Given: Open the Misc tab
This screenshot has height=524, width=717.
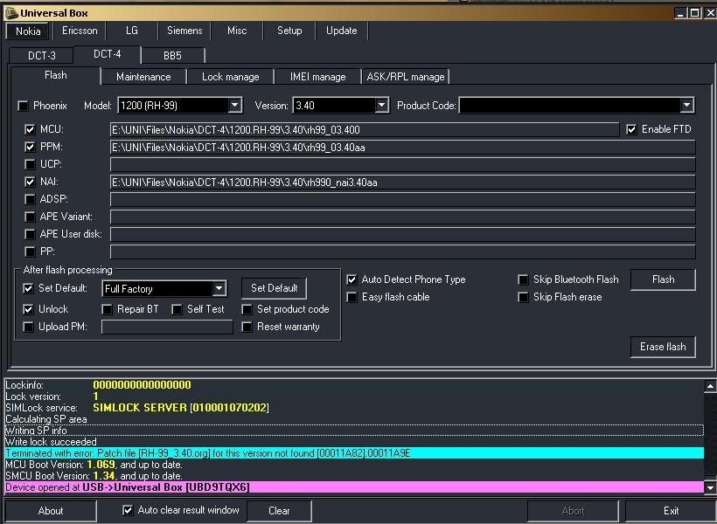Looking at the screenshot, I should [237, 31].
